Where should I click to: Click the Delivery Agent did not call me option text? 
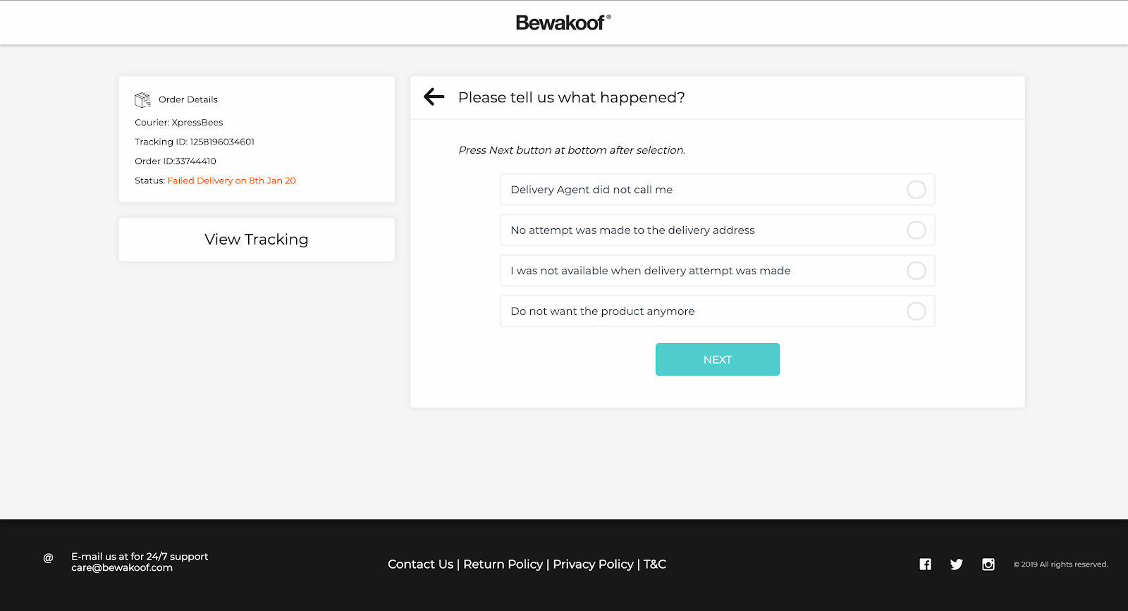pyautogui.click(x=591, y=190)
